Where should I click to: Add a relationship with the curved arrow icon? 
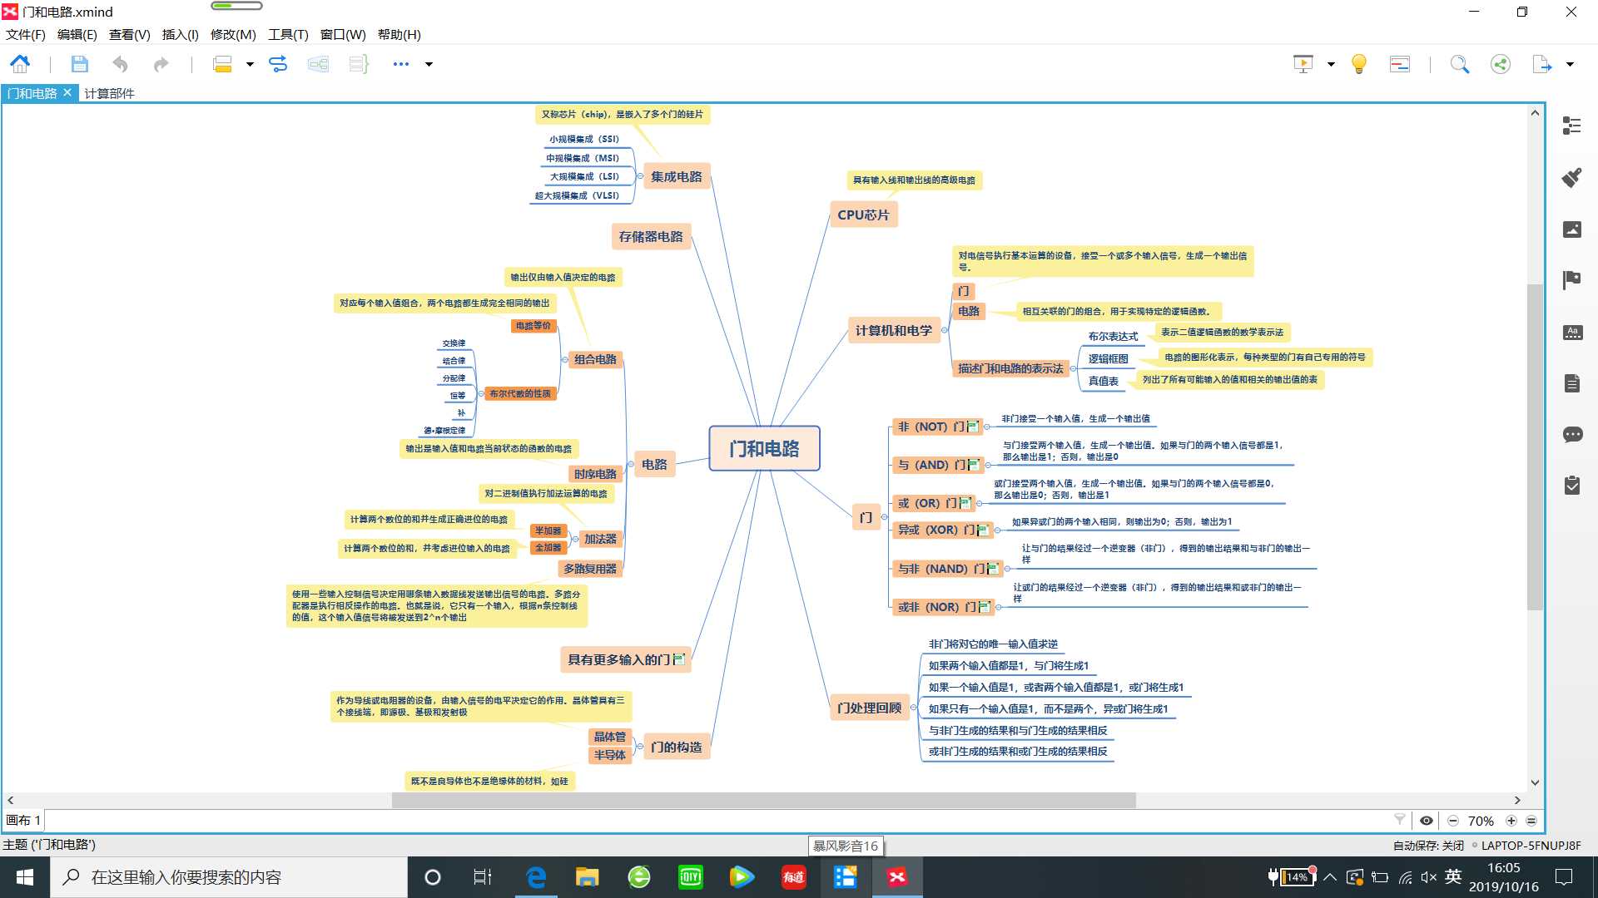tap(278, 64)
